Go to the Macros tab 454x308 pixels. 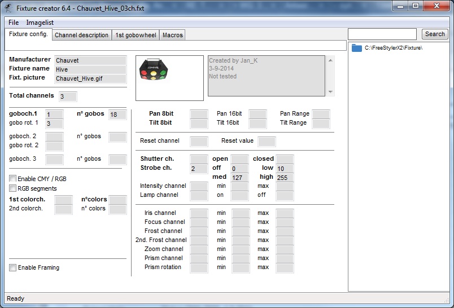[x=172, y=35]
